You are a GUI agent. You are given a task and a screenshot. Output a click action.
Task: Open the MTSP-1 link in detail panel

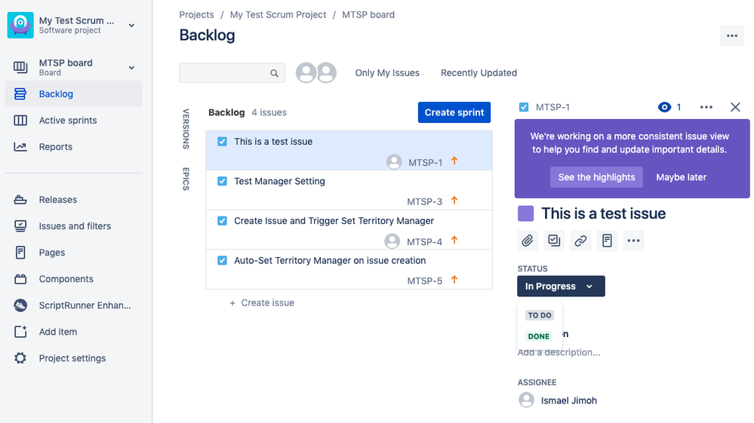tap(552, 107)
